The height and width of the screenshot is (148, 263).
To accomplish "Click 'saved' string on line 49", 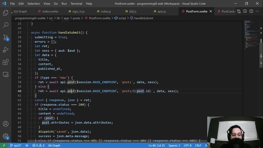I will 61,132.
